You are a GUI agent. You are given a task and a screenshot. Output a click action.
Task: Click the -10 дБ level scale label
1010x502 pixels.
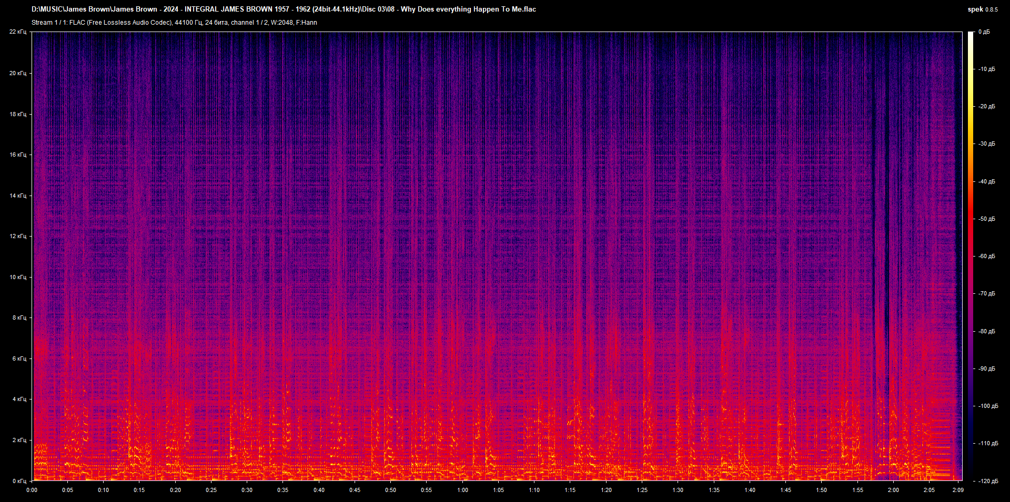(986, 69)
